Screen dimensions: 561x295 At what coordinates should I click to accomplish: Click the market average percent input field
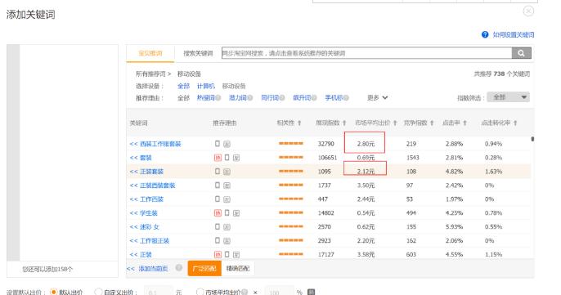[279, 292]
